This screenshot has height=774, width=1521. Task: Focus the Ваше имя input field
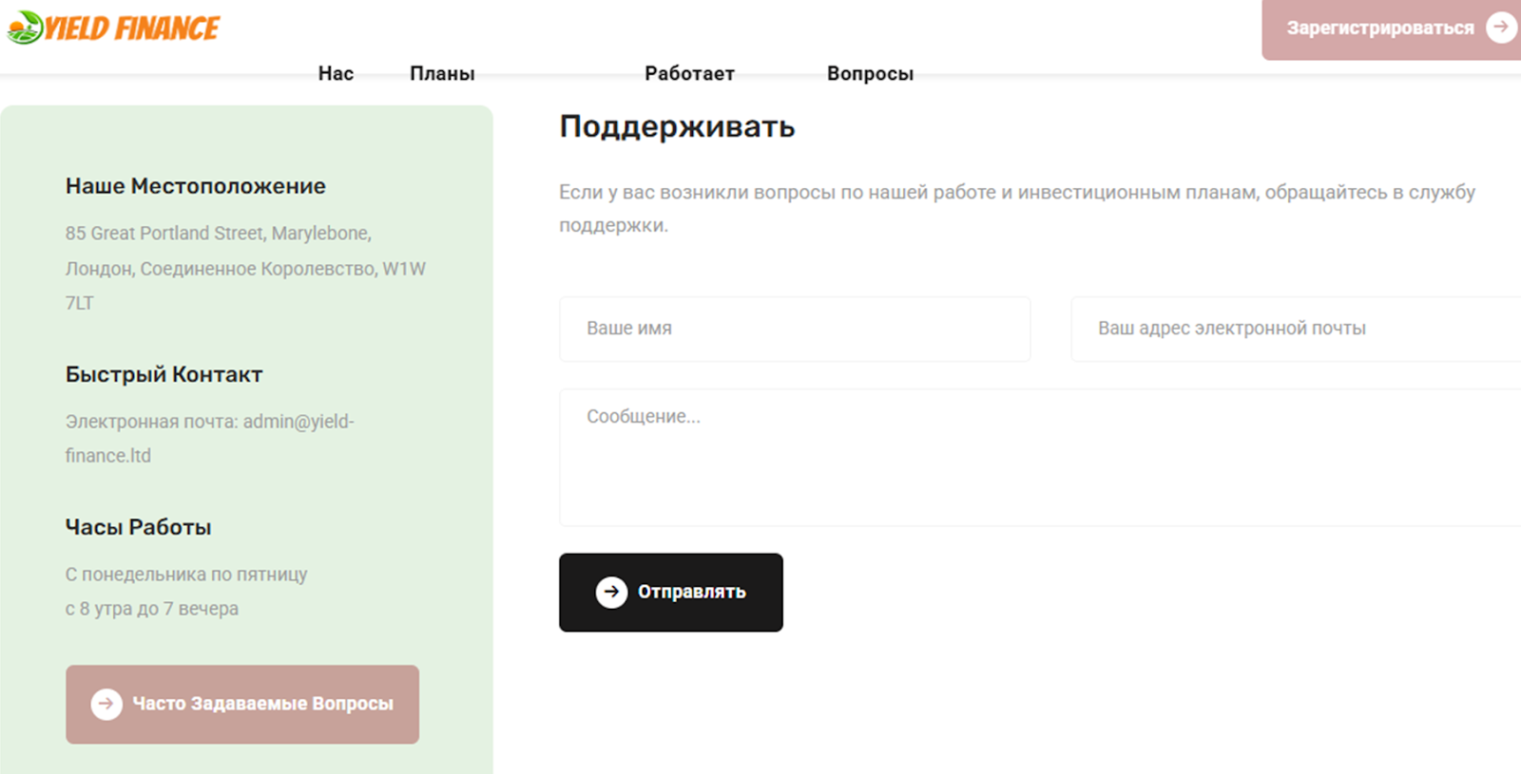click(x=795, y=329)
